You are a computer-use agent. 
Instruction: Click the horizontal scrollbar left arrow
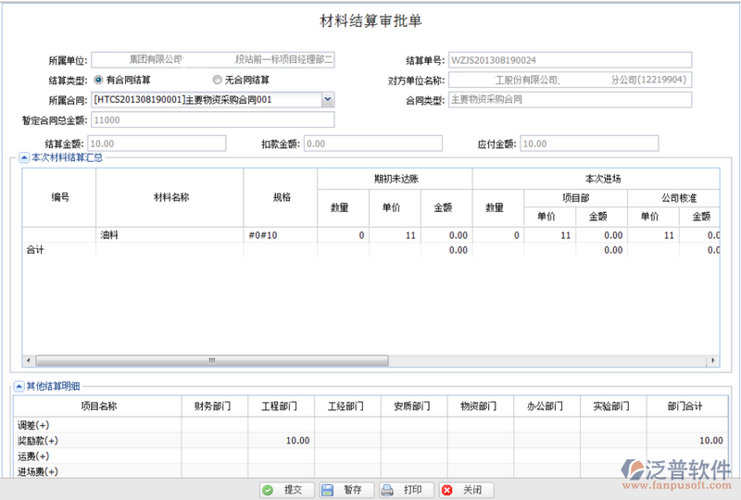(28, 359)
